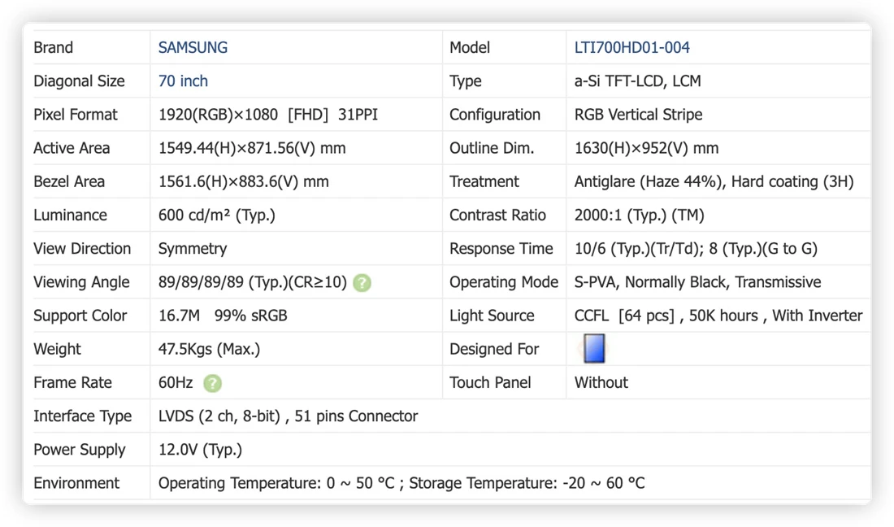This screenshot has height=527, width=894.
Task: Click the Antiglare Treatment value text
Action: 714,182
